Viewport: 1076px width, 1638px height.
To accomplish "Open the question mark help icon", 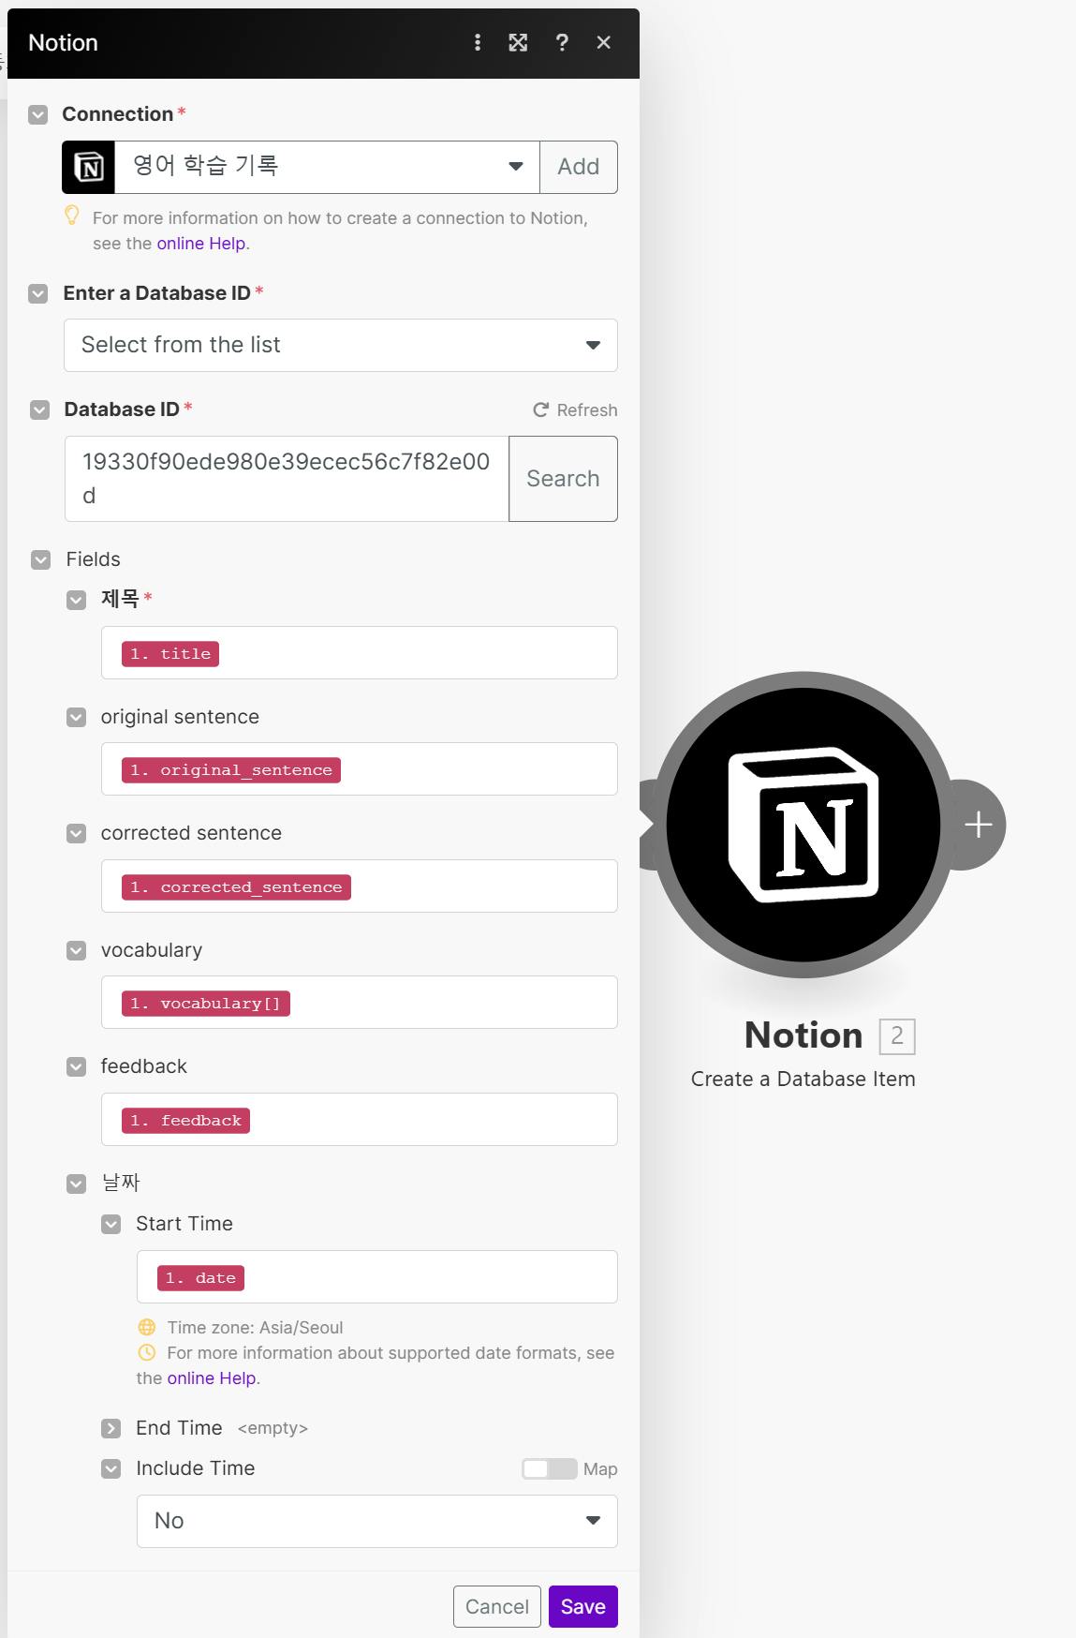I will (562, 42).
